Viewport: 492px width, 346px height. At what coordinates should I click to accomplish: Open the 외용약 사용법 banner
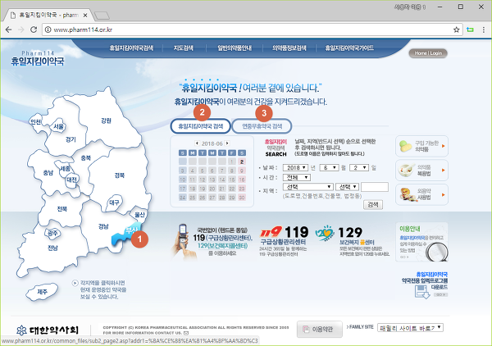pyautogui.click(x=421, y=195)
